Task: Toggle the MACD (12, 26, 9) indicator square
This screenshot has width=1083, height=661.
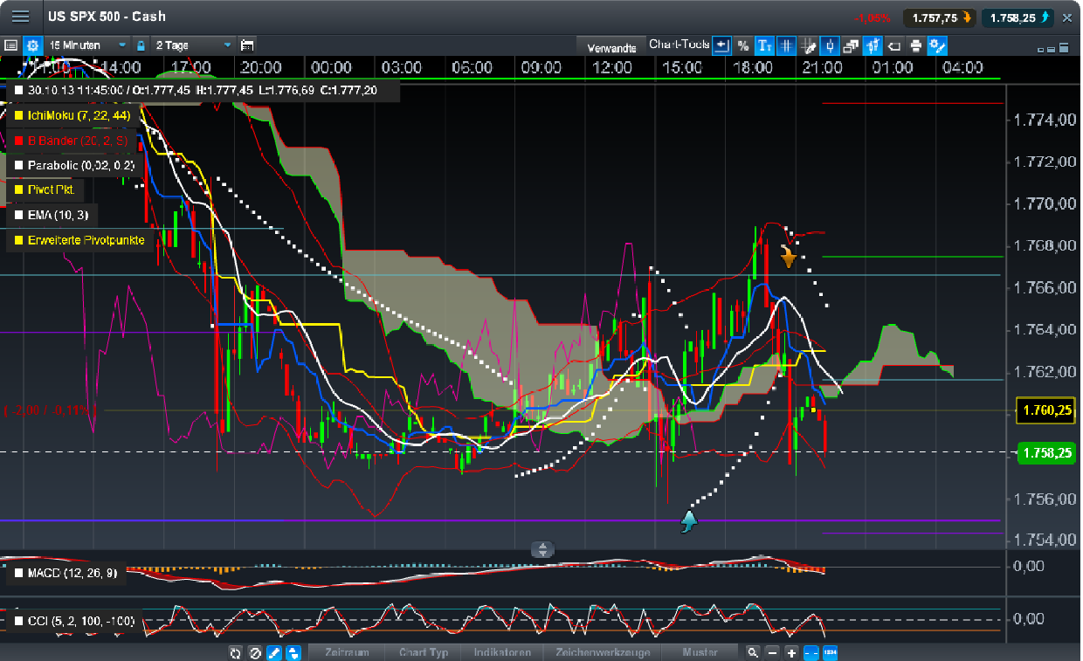Action: click(18, 574)
